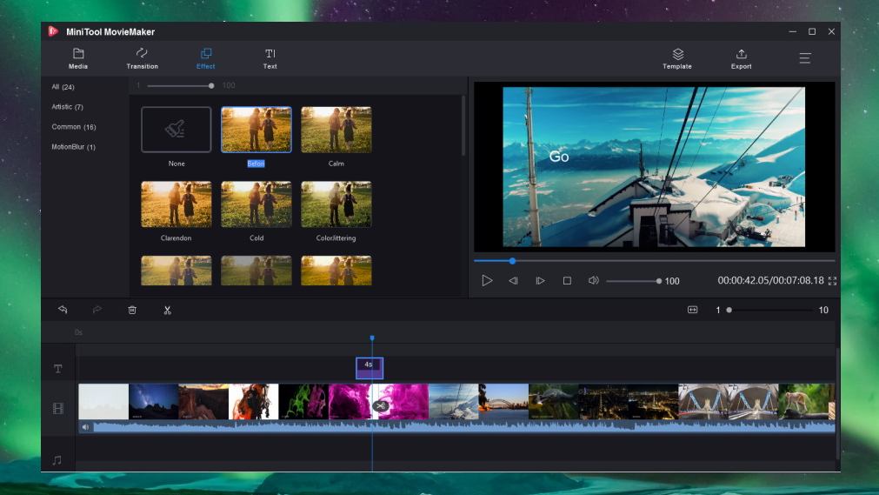The image size is (879, 495).
Task: Click the undo arrow icon
Action: [63, 310]
